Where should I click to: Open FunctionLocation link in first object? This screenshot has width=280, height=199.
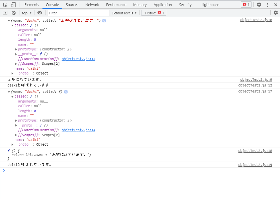(78, 59)
